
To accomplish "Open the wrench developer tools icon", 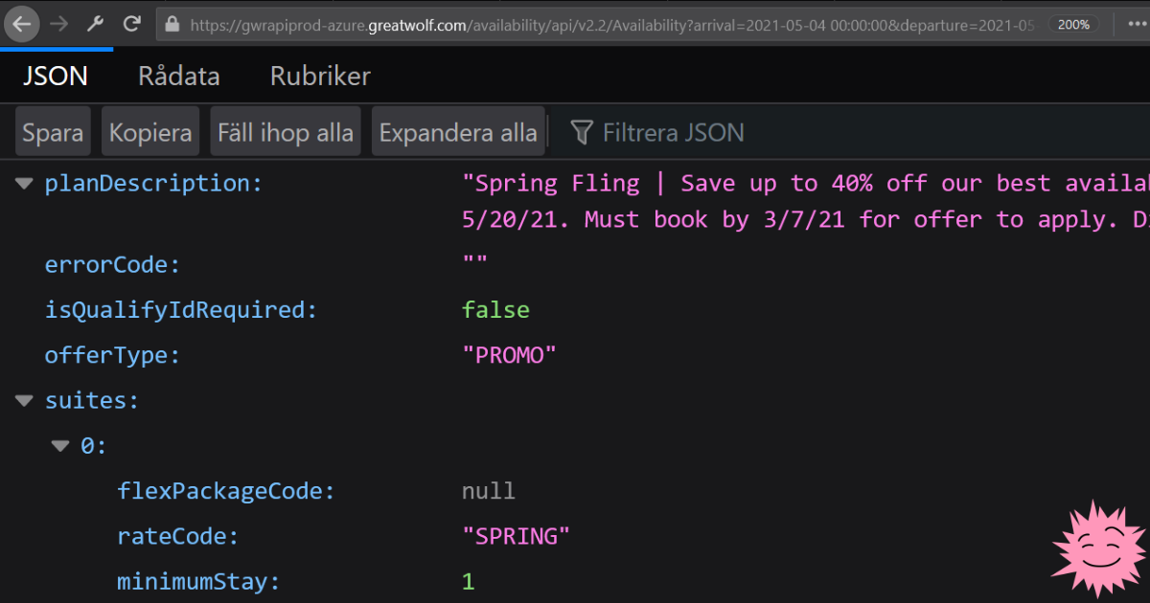I will 95,24.
